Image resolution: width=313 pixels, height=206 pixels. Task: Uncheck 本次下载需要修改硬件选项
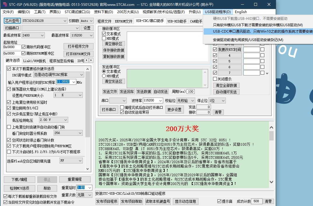pos(9,69)
